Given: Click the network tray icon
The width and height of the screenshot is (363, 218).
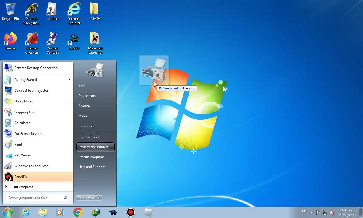Looking at the screenshot, I should pos(325,213).
